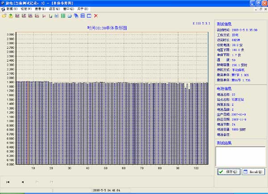Select the second curve chart toolbar icon
This screenshot has width=268, height=194.
click(24, 16)
